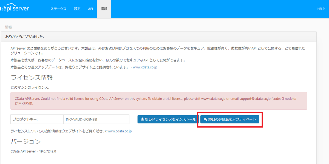This screenshot has width=329, height=164.
Task: Click the バージョン heading
Action: pos(26,142)
